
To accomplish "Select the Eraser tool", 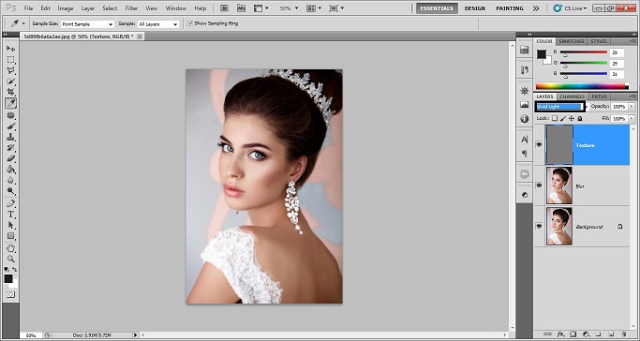I will 10,158.
